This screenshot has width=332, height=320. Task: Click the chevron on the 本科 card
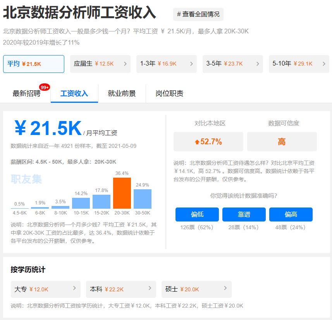pyautogui.click(x=150, y=288)
